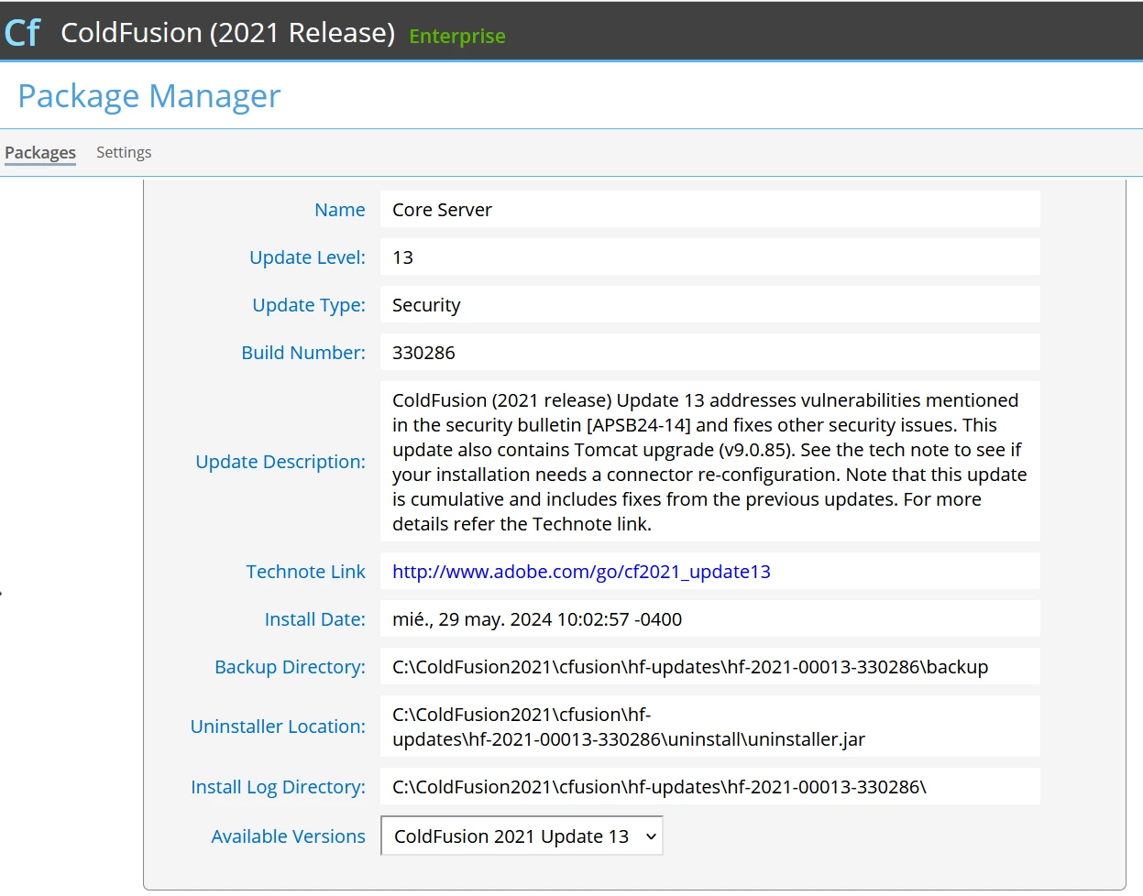Open the cf2021_update13 technote link

pos(581,572)
